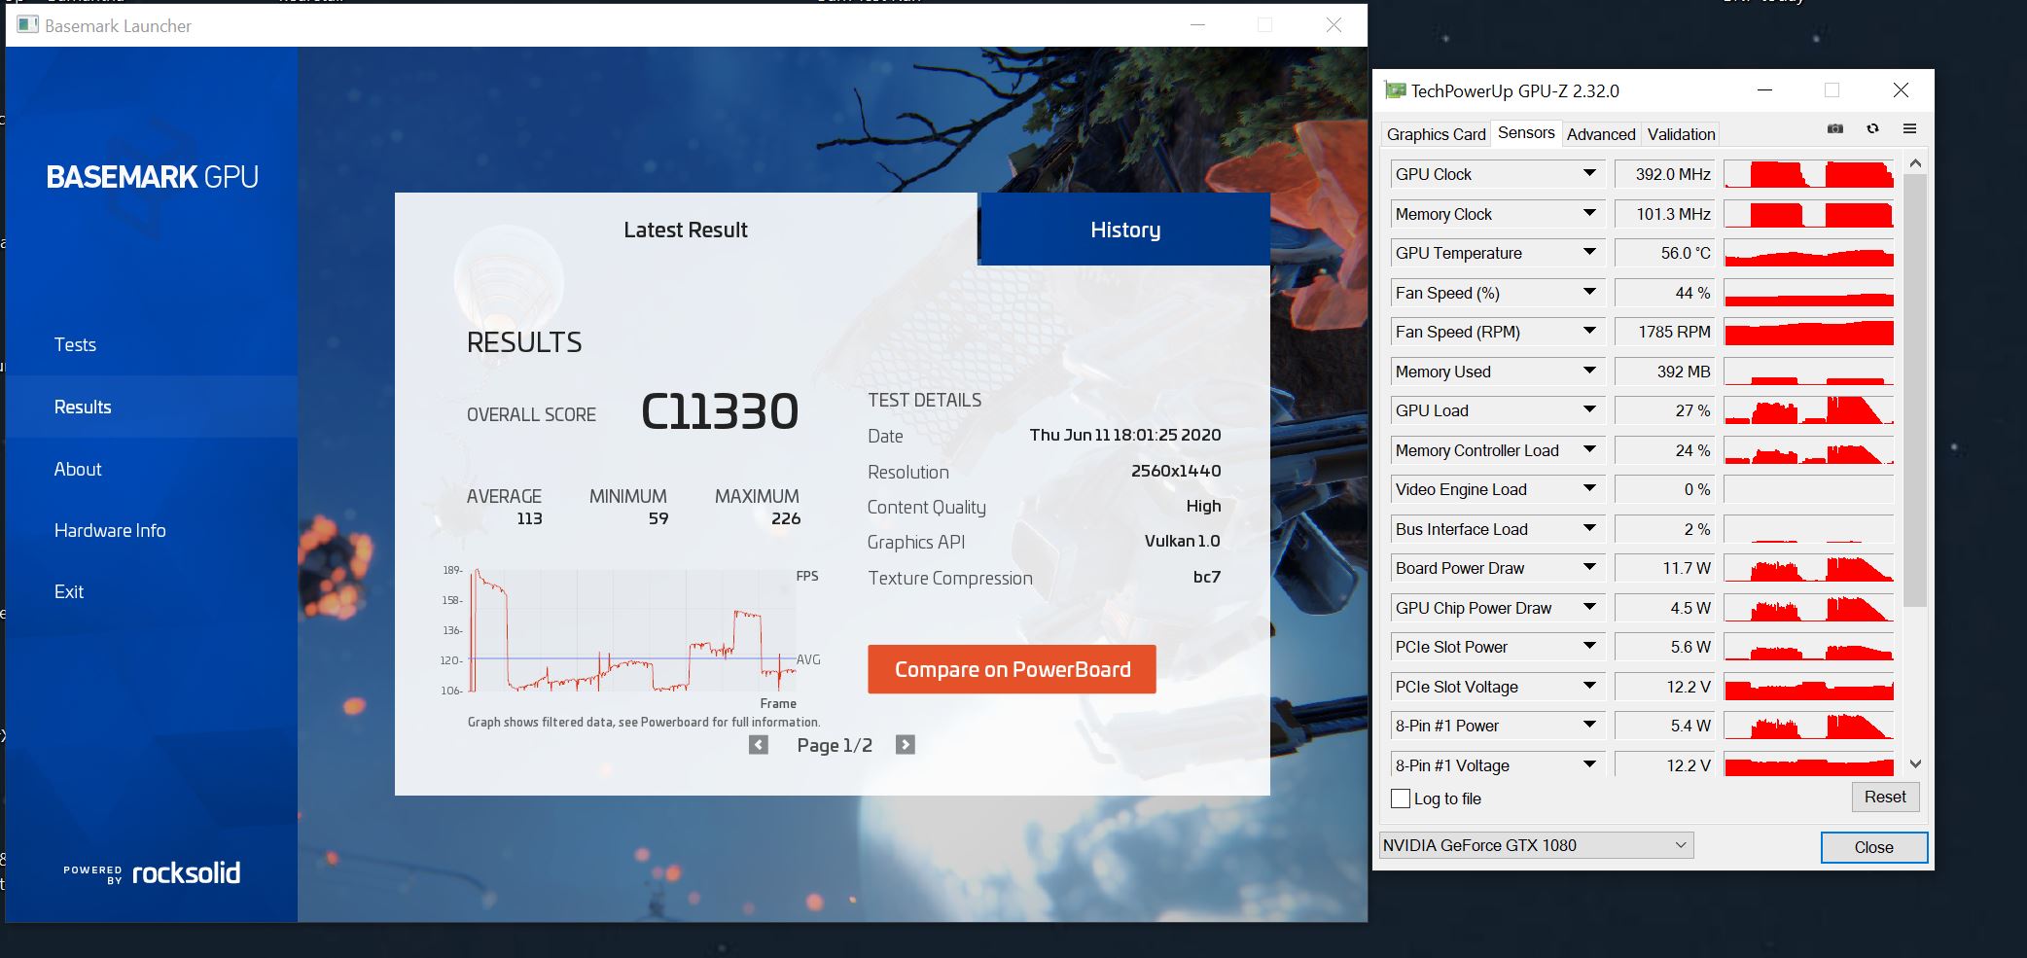Open the Board Power Draw dropdown

(x=1589, y=568)
